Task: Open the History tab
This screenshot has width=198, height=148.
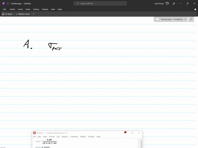Action: point(36,9)
